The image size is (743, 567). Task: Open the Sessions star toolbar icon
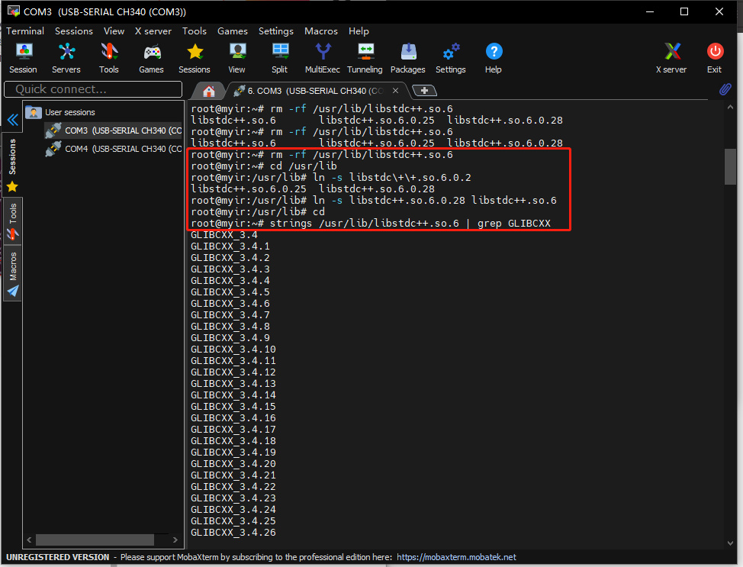coord(195,58)
